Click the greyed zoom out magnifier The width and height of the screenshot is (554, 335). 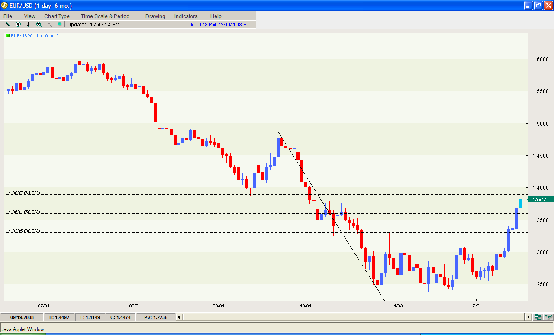[x=49, y=24]
